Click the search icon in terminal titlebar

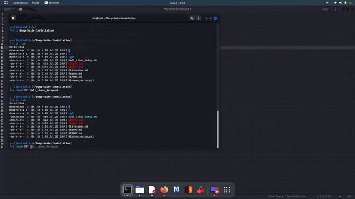(x=192, y=18)
